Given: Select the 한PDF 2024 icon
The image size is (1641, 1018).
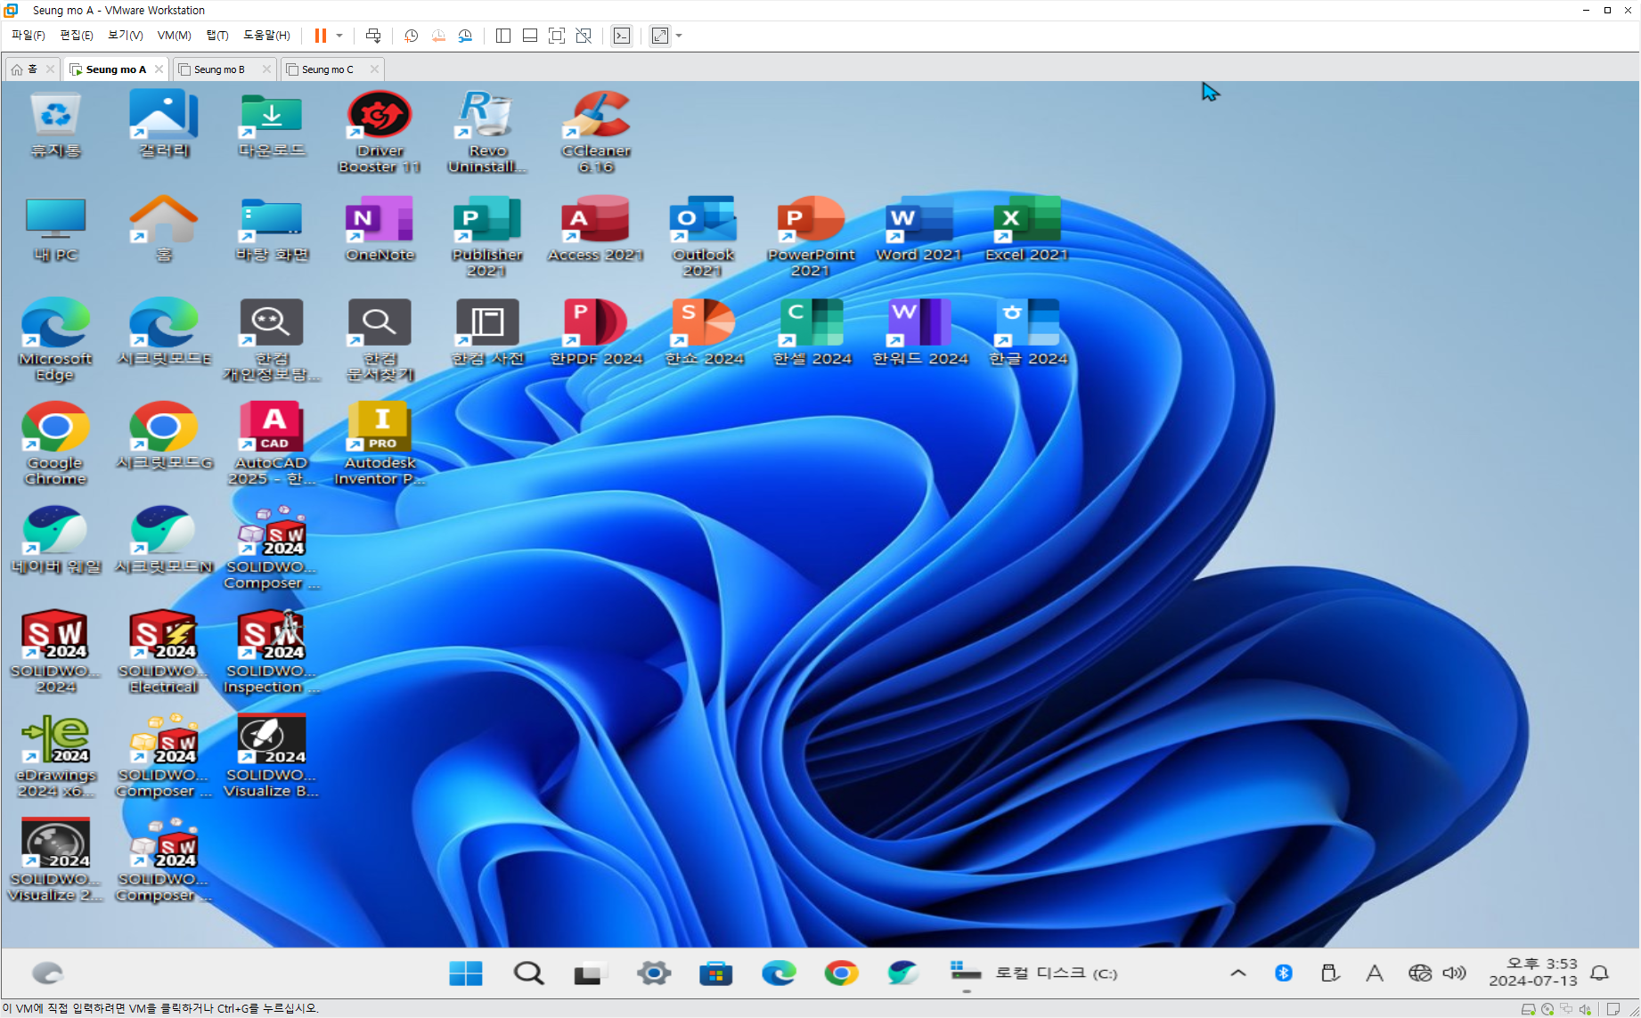Looking at the screenshot, I should [596, 334].
